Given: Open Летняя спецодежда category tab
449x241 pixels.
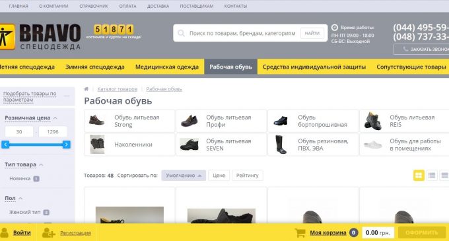Looking at the screenshot, I should point(27,67).
